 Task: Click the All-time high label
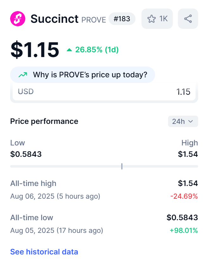tap(33, 183)
